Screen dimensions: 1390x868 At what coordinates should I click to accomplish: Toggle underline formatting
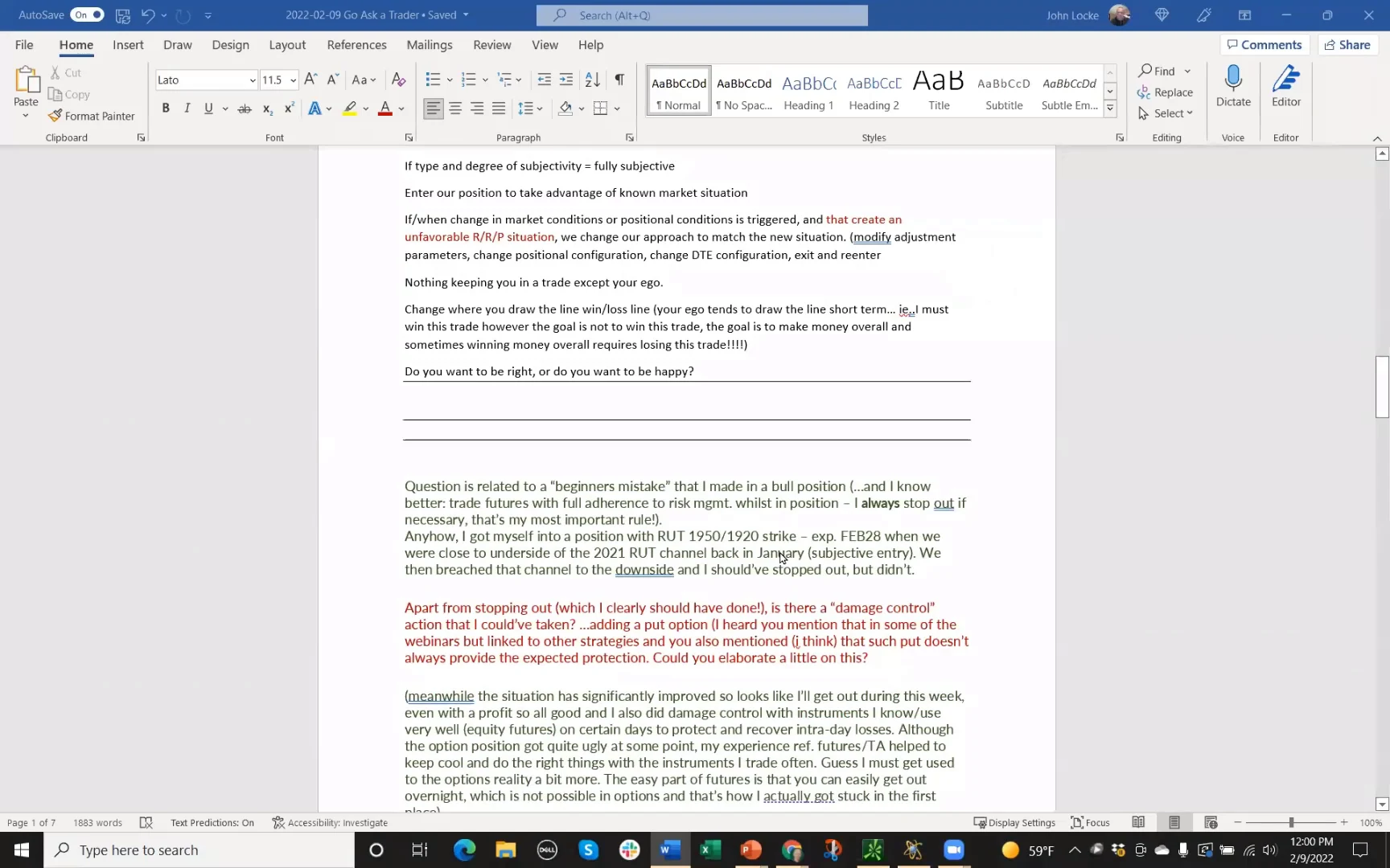click(x=208, y=108)
